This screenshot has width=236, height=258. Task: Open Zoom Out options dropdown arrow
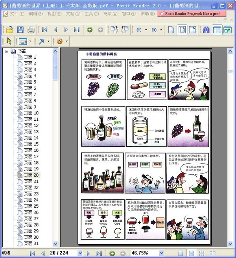[x=146, y=30]
